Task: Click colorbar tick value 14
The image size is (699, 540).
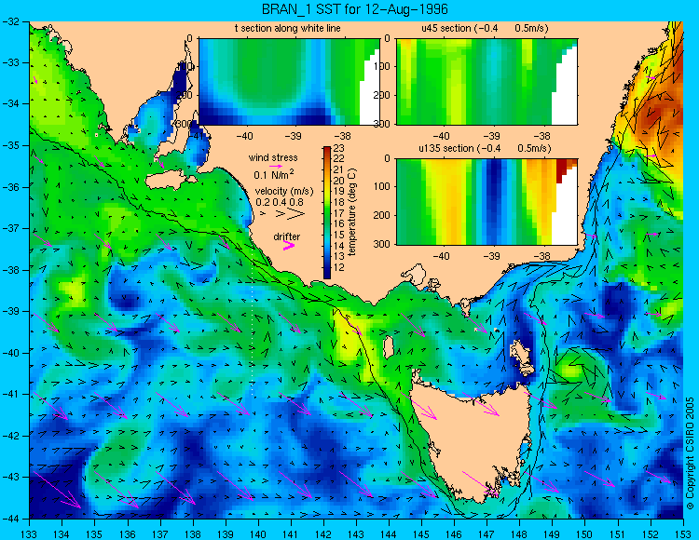Action: click(x=339, y=246)
